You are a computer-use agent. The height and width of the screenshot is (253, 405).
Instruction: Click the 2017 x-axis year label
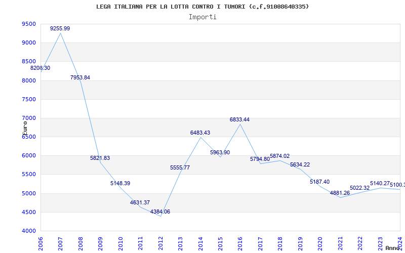[x=260, y=244]
